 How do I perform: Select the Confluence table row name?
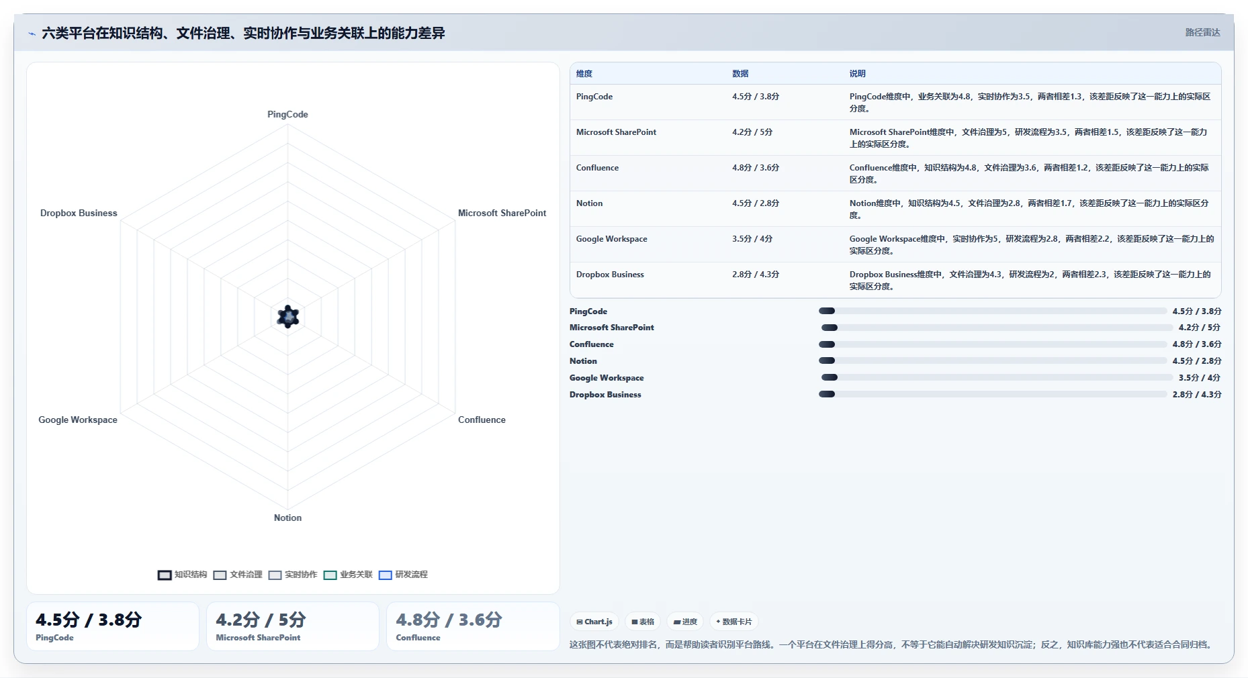pyautogui.click(x=597, y=168)
